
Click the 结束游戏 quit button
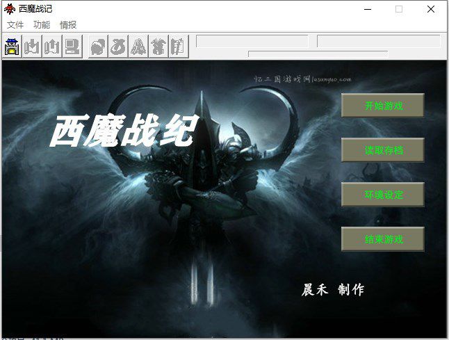tap(382, 239)
